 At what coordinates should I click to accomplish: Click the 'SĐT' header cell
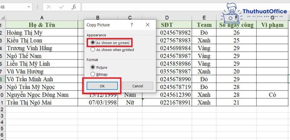pos(167,25)
